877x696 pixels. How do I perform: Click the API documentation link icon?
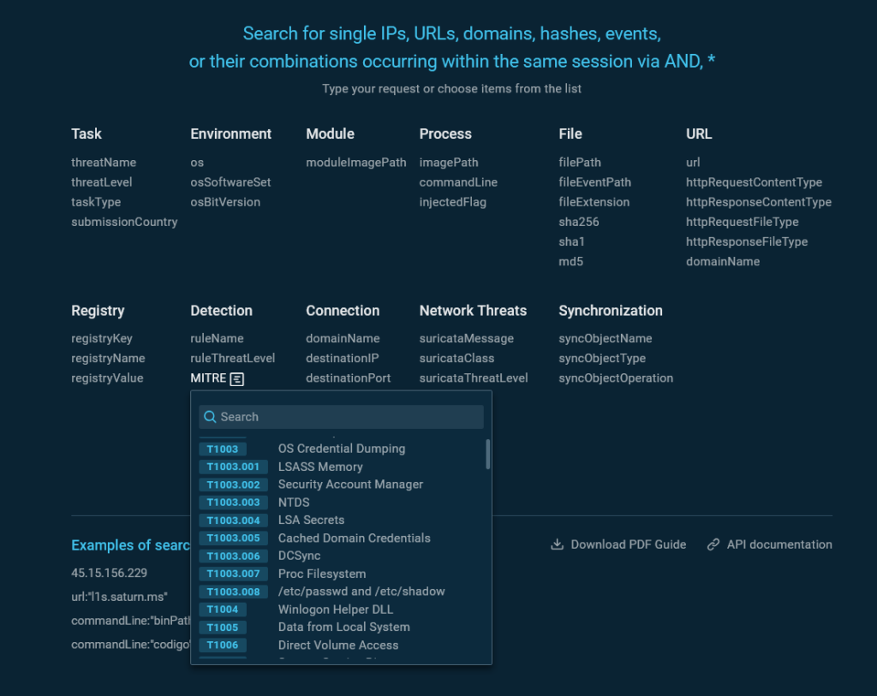[713, 544]
